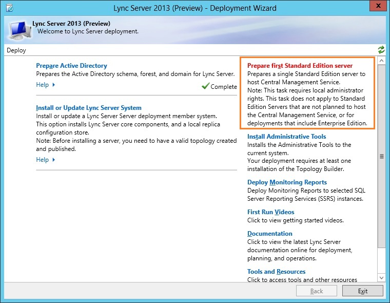
Task: Open Documentation link
Action: 269,234
